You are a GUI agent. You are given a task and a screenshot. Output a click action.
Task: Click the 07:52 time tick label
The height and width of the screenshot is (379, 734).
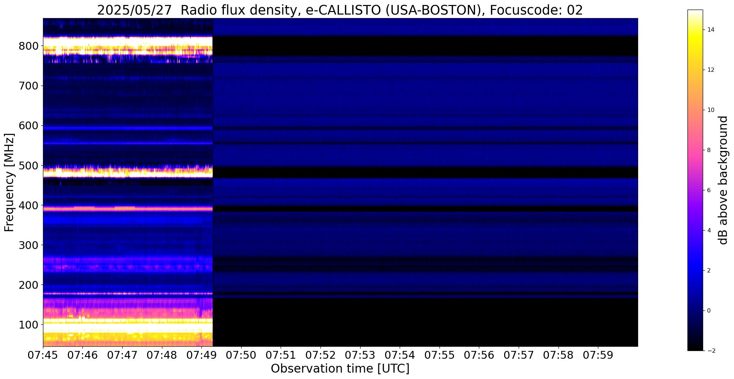coord(321,355)
